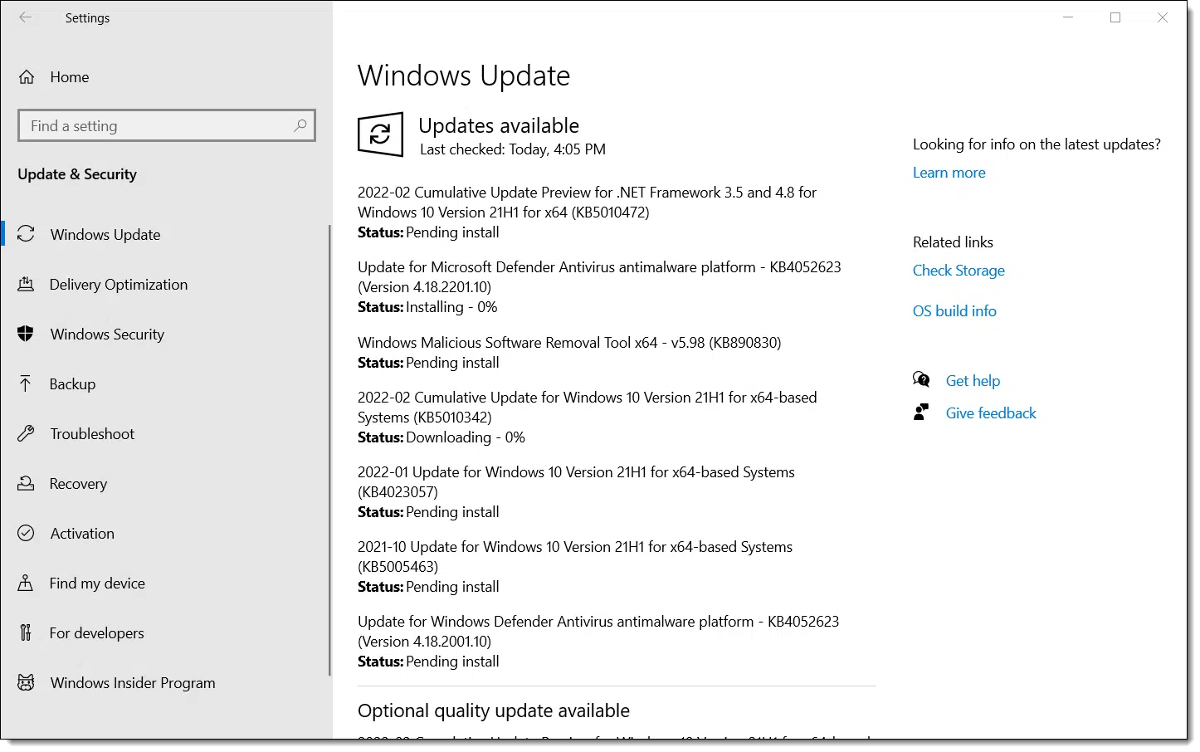Click the Find my device person icon
The image size is (1200, 752).
[x=26, y=583]
